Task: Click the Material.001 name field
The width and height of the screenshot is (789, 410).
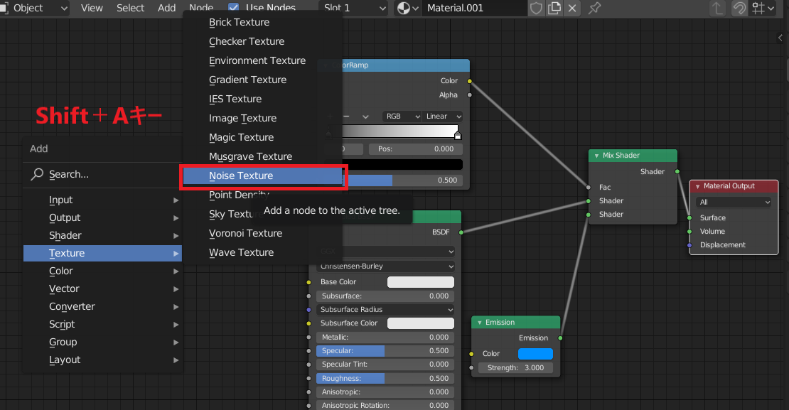Action: tap(474, 8)
